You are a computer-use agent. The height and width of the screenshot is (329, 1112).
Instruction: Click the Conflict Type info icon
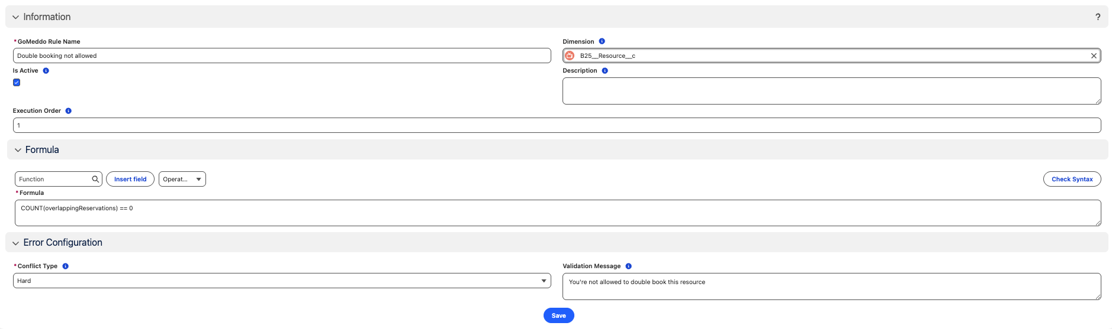[65, 266]
